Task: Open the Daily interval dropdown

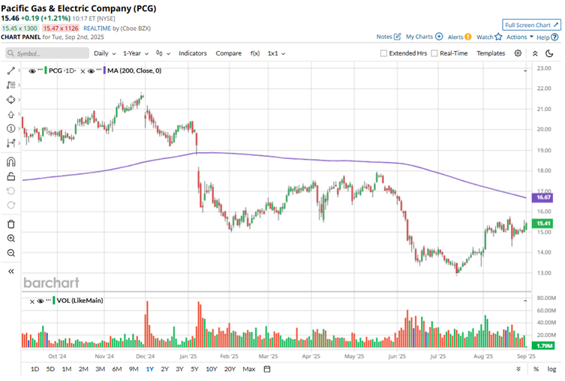Action: pos(105,53)
